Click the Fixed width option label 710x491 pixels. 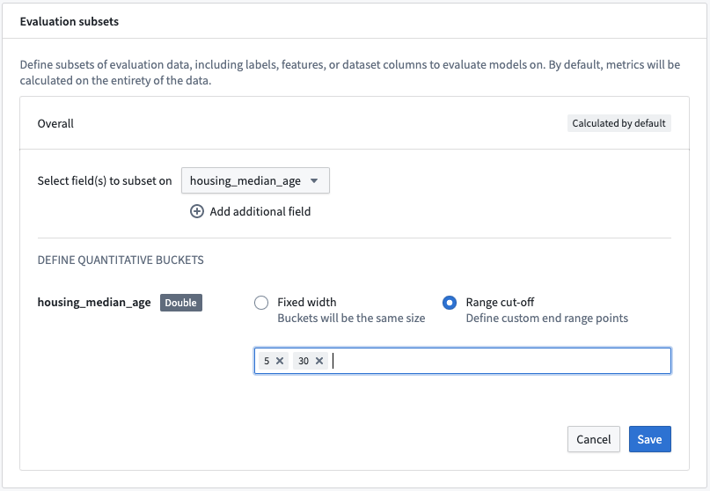point(306,302)
